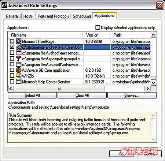Click the Yahoo messenger row window icon

pyautogui.click(x=19, y=53)
